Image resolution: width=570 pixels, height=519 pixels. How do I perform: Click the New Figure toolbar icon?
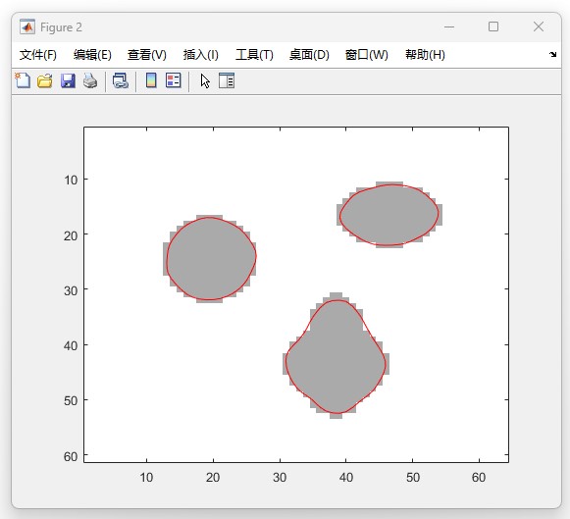coord(23,80)
